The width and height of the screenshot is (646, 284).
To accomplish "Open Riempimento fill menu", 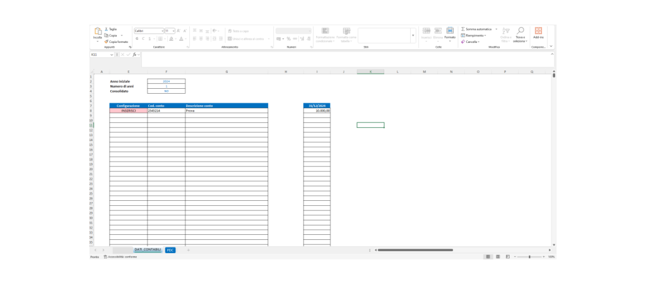I will [x=473, y=35].
